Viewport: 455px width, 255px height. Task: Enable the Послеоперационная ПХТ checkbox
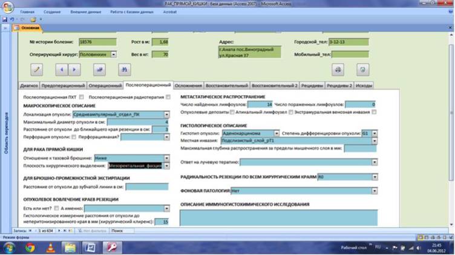[x=82, y=97]
